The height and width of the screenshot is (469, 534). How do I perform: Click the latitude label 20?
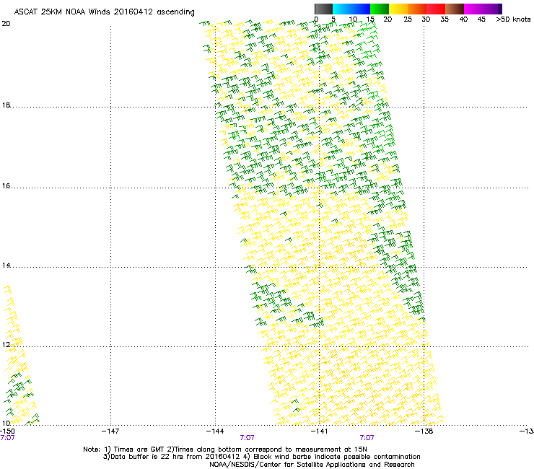pos(6,24)
